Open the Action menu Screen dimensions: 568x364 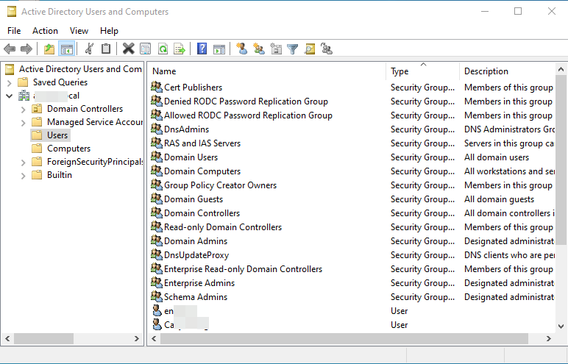coord(45,31)
